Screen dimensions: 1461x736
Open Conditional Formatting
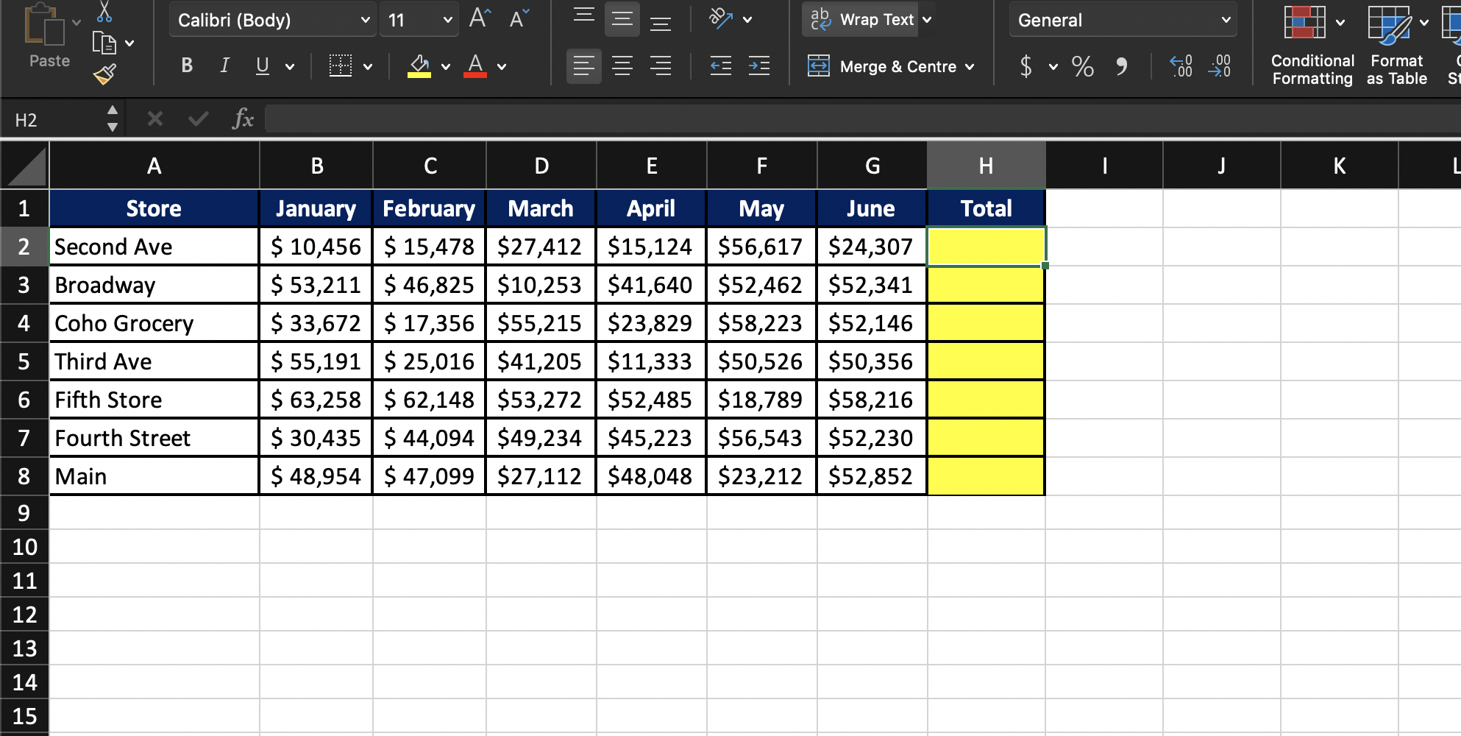point(1312,46)
